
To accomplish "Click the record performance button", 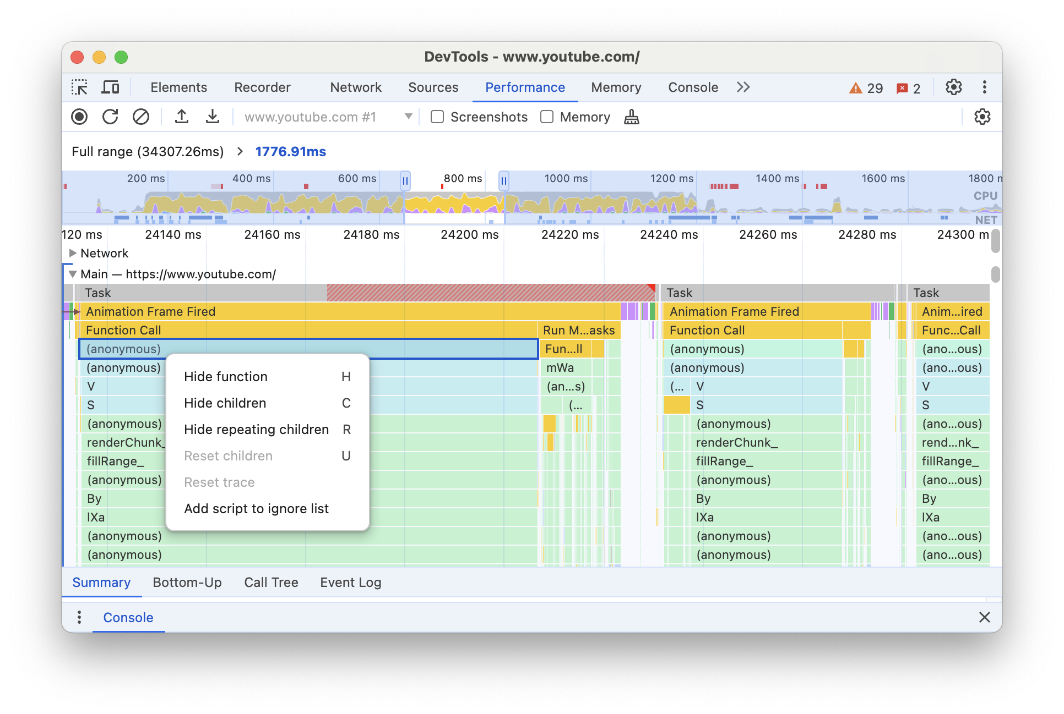I will [x=80, y=117].
